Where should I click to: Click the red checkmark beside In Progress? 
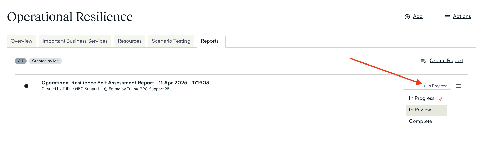coord(441,99)
